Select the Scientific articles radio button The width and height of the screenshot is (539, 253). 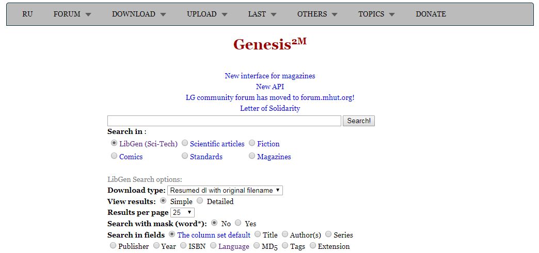click(185, 143)
